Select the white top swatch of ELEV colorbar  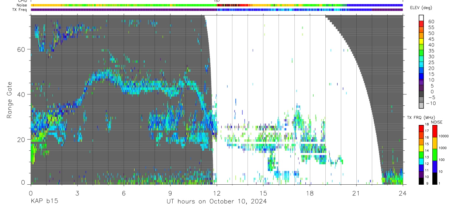pyautogui.click(x=421, y=18)
